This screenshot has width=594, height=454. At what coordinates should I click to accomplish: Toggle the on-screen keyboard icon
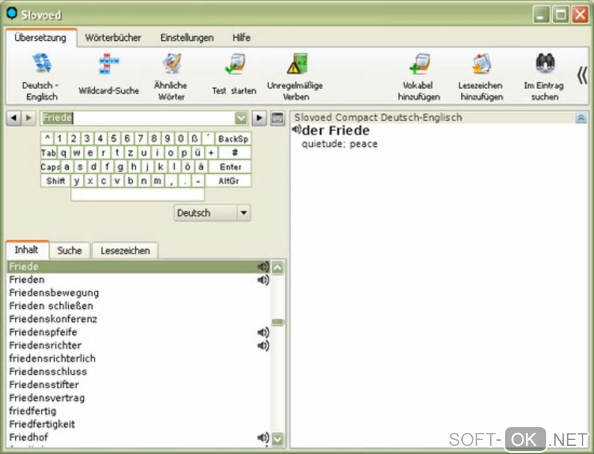(x=277, y=118)
